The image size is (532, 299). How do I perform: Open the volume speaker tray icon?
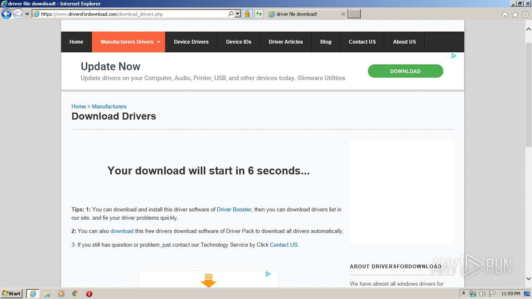(482, 294)
